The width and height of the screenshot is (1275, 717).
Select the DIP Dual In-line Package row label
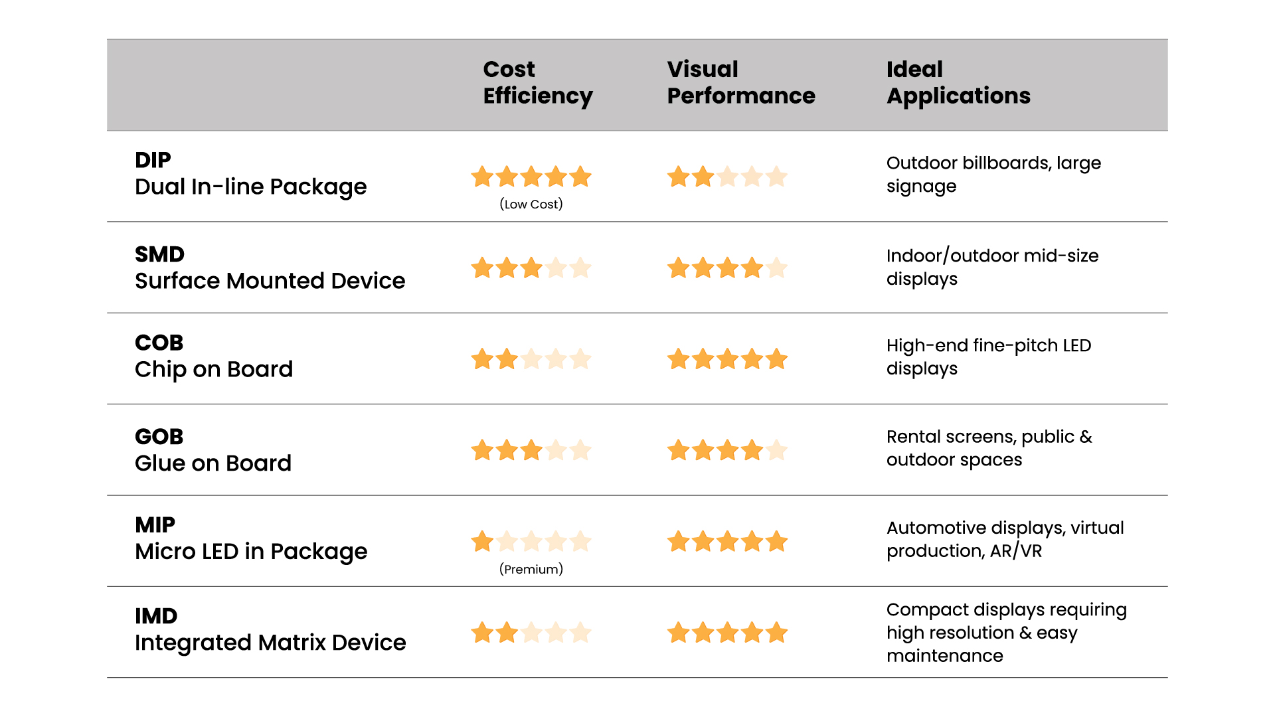tap(250, 174)
